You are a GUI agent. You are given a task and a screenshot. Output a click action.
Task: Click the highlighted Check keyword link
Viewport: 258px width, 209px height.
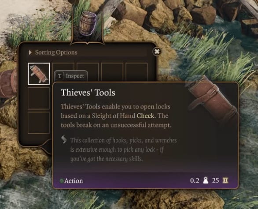(x=145, y=116)
